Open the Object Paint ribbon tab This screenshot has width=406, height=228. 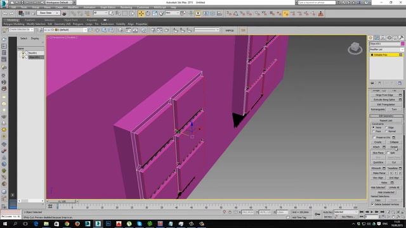(x=70, y=20)
